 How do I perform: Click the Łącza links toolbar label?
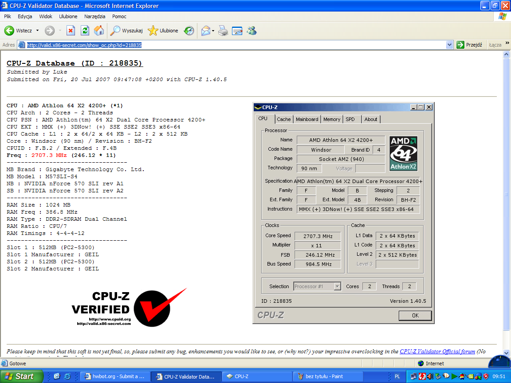[x=495, y=45]
